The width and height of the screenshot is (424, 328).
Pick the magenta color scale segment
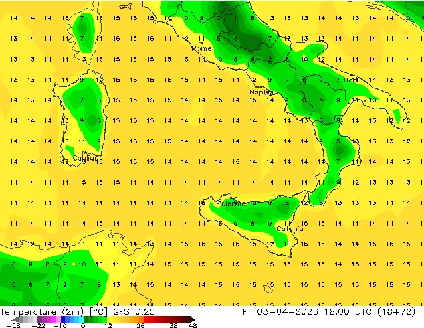[54, 319]
